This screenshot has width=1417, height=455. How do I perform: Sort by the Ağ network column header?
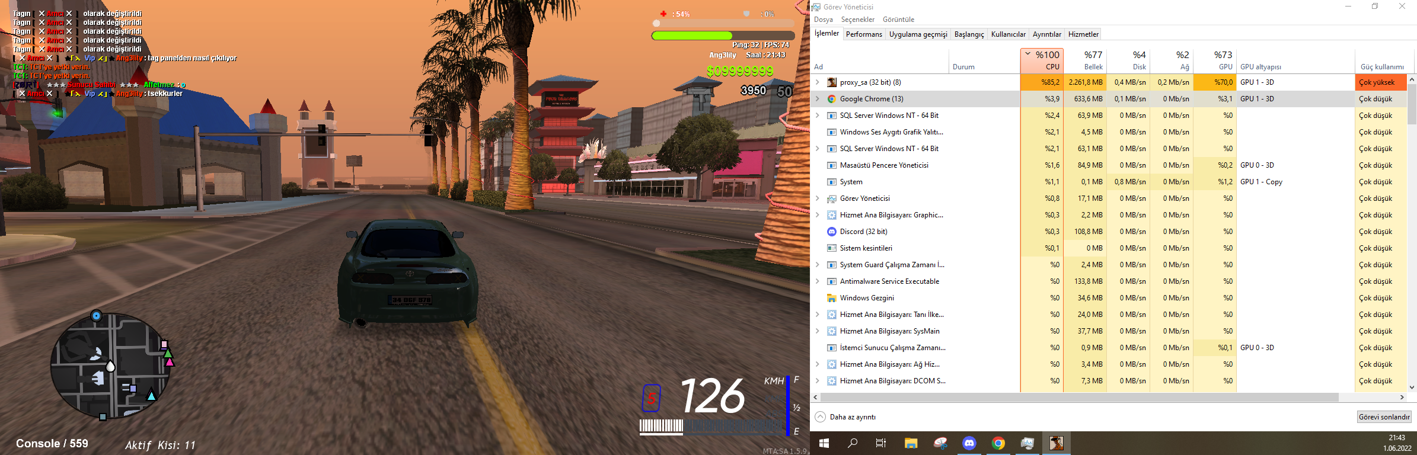[x=1172, y=60]
